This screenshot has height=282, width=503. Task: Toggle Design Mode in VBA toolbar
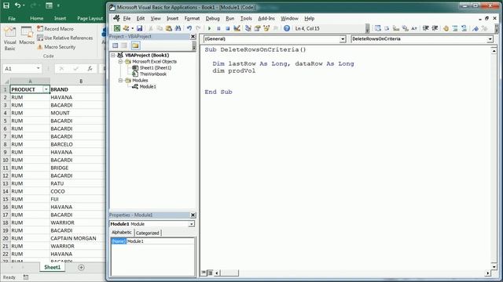pyautogui.click(x=237, y=28)
